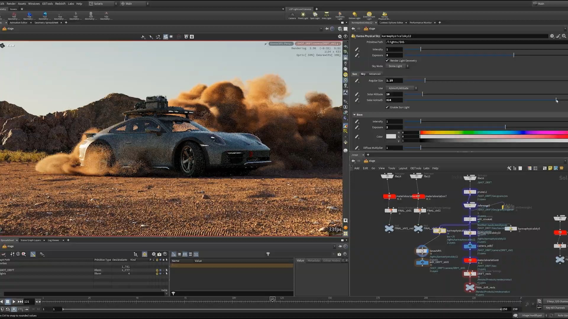
Task: Open the Scene Graph Layers tab
Action: point(30,240)
